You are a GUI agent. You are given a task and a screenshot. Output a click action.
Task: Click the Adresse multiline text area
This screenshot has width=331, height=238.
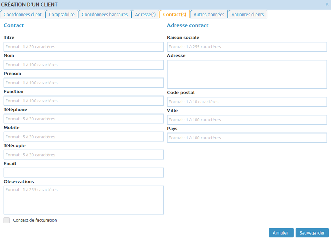click(x=247, y=74)
